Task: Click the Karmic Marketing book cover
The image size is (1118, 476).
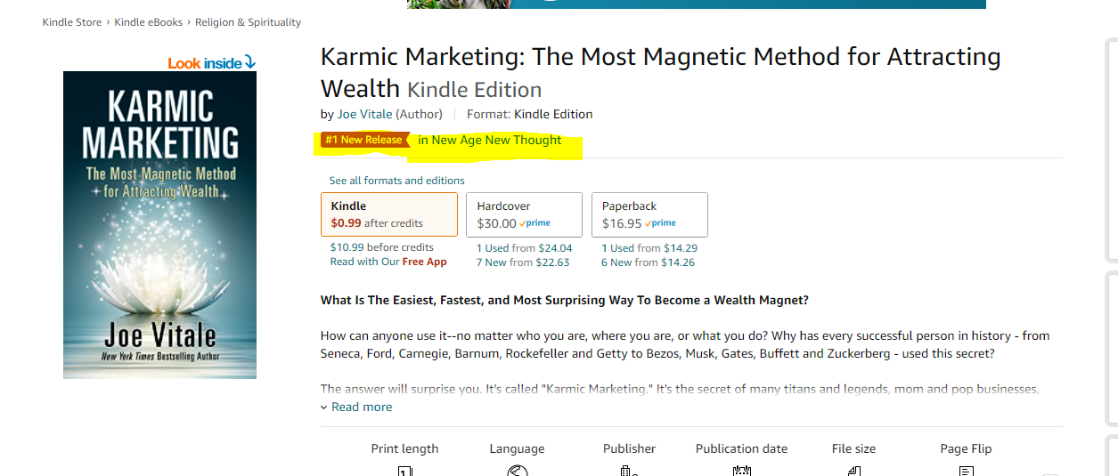Action: (x=159, y=225)
